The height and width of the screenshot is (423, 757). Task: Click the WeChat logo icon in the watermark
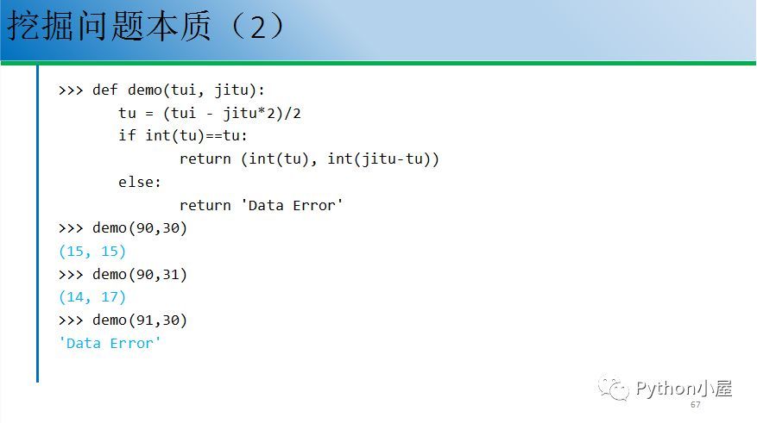click(614, 389)
